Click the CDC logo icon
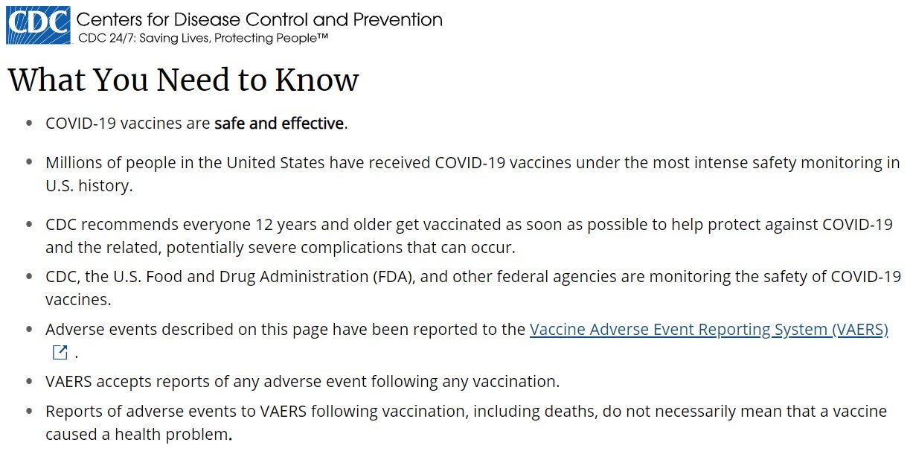 pos(38,25)
